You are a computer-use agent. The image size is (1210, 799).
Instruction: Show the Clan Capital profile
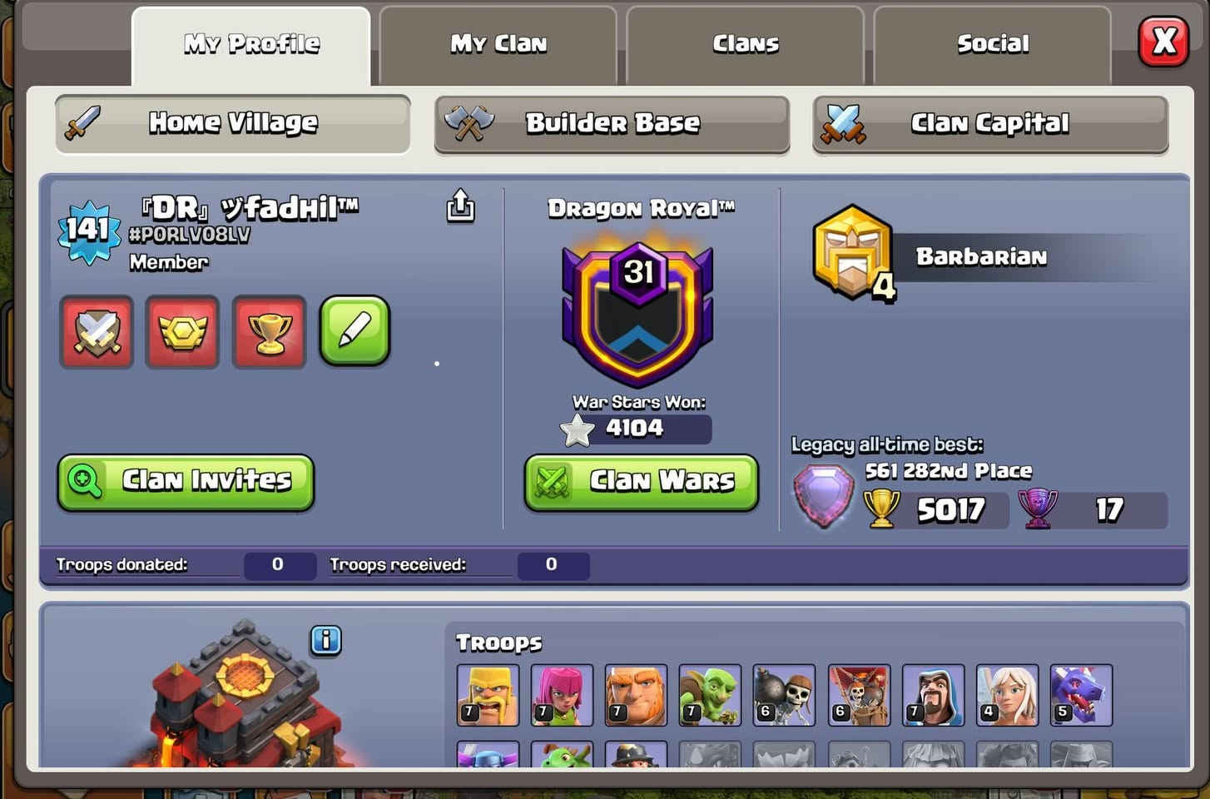[x=990, y=124]
